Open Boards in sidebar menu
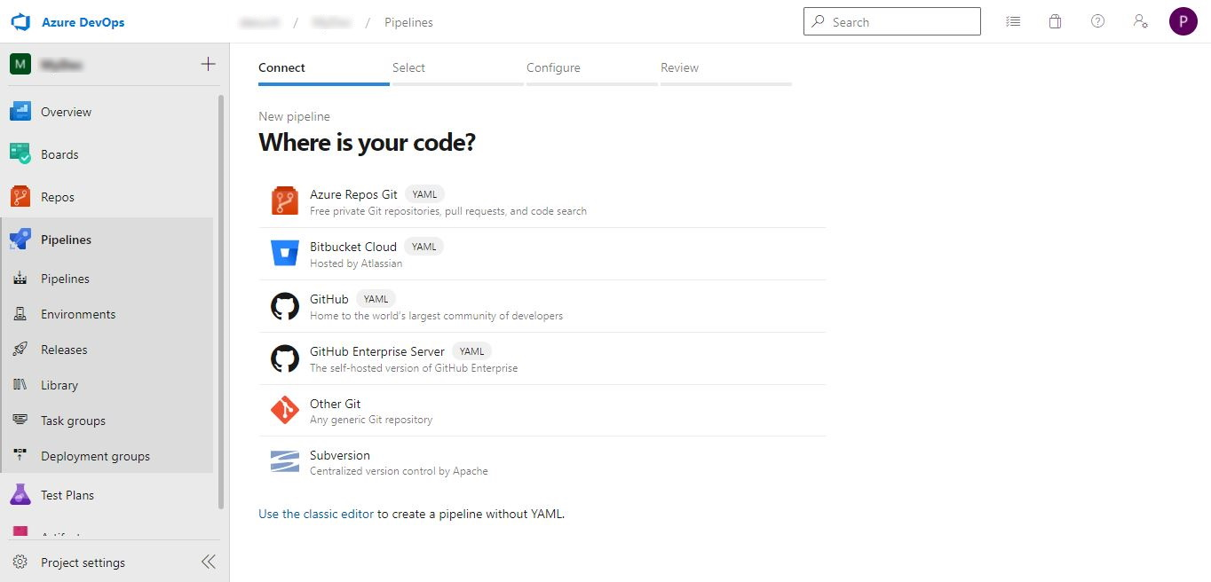This screenshot has width=1211, height=582. pyautogui.click(x=59, y=154)
